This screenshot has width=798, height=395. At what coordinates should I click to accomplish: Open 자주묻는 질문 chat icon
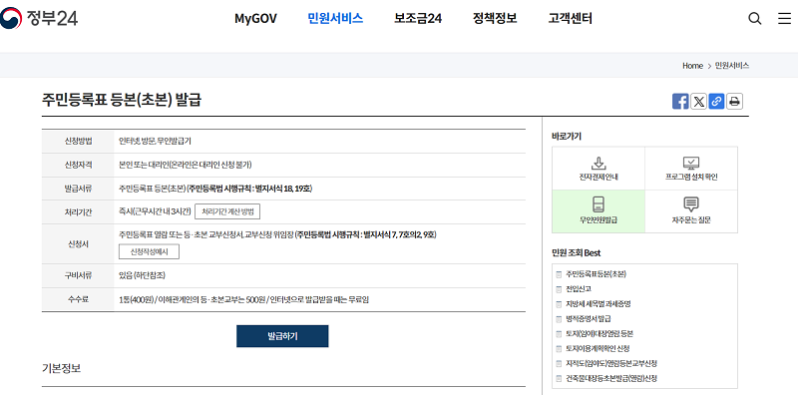691,204
